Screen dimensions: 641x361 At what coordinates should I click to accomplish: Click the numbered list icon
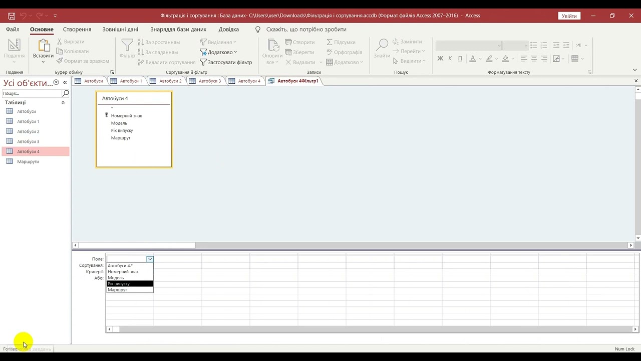[x=544, y=46]
